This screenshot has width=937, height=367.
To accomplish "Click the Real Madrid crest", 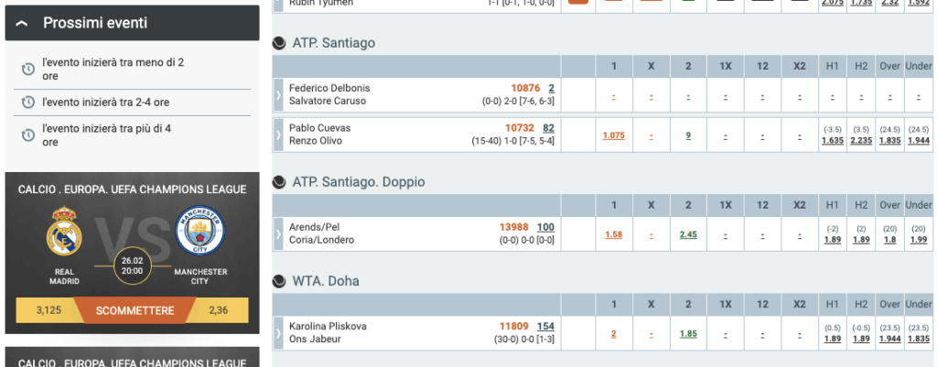I will coord(64,231).
